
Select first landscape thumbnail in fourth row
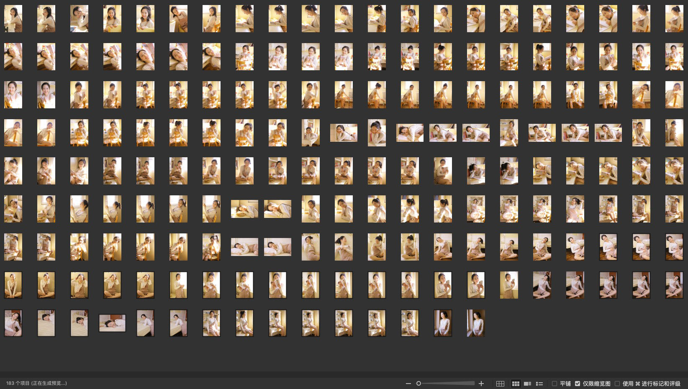click(x=344, y=133)
